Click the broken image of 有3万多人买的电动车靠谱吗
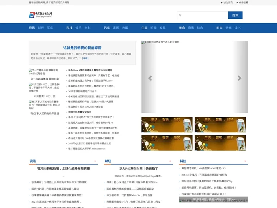The width and height of the screenshot is (277, 208). (45, 105)
